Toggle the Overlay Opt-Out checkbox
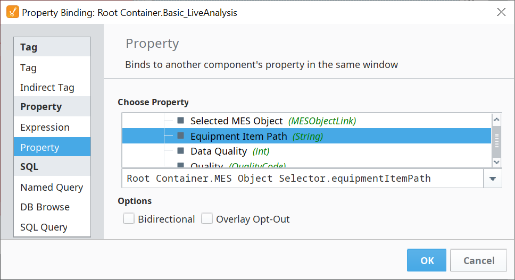The height and width of the screenshot is (280, 515). point(207,218)
